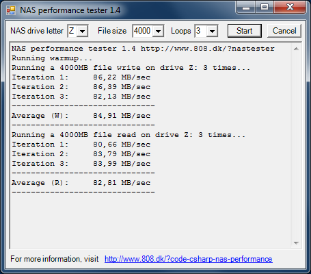The height and width of the screenshot is (274, 311).
Task: Select the read Iteration 3 value 83,99 MB/sec
Action: [x=122, y=164]
